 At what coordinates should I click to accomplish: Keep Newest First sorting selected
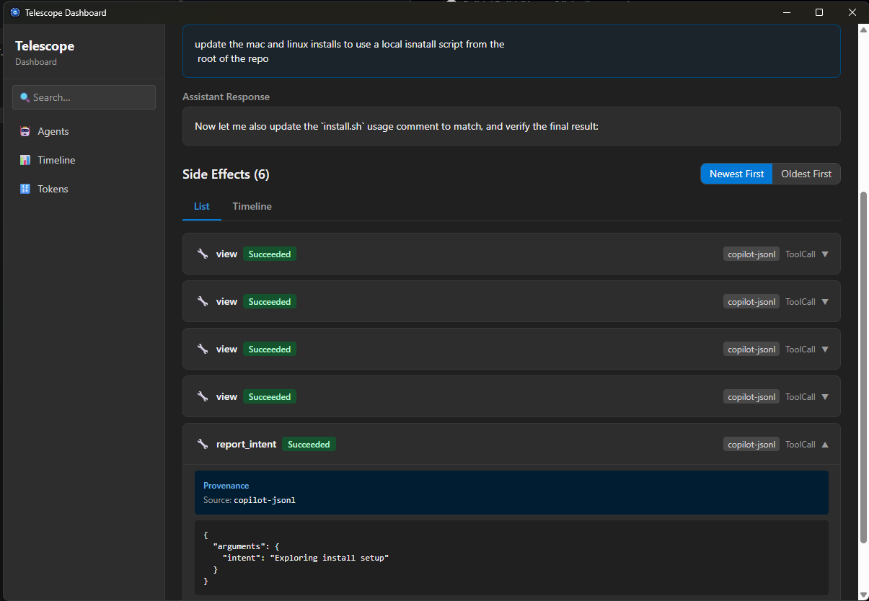point(736,174)
